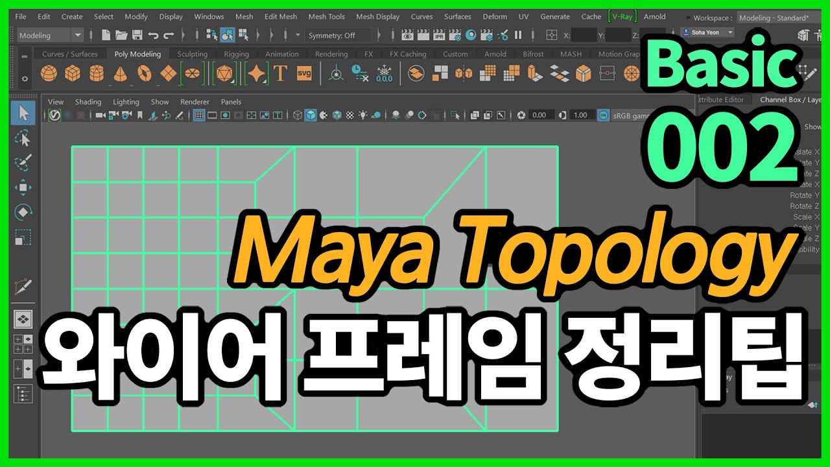
Task: Create a polygon plane from the shelf
Action: [169, 74]
